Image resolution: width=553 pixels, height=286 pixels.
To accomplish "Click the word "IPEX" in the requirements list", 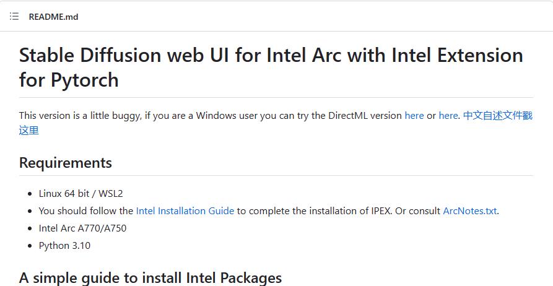I will click(378, 210).
